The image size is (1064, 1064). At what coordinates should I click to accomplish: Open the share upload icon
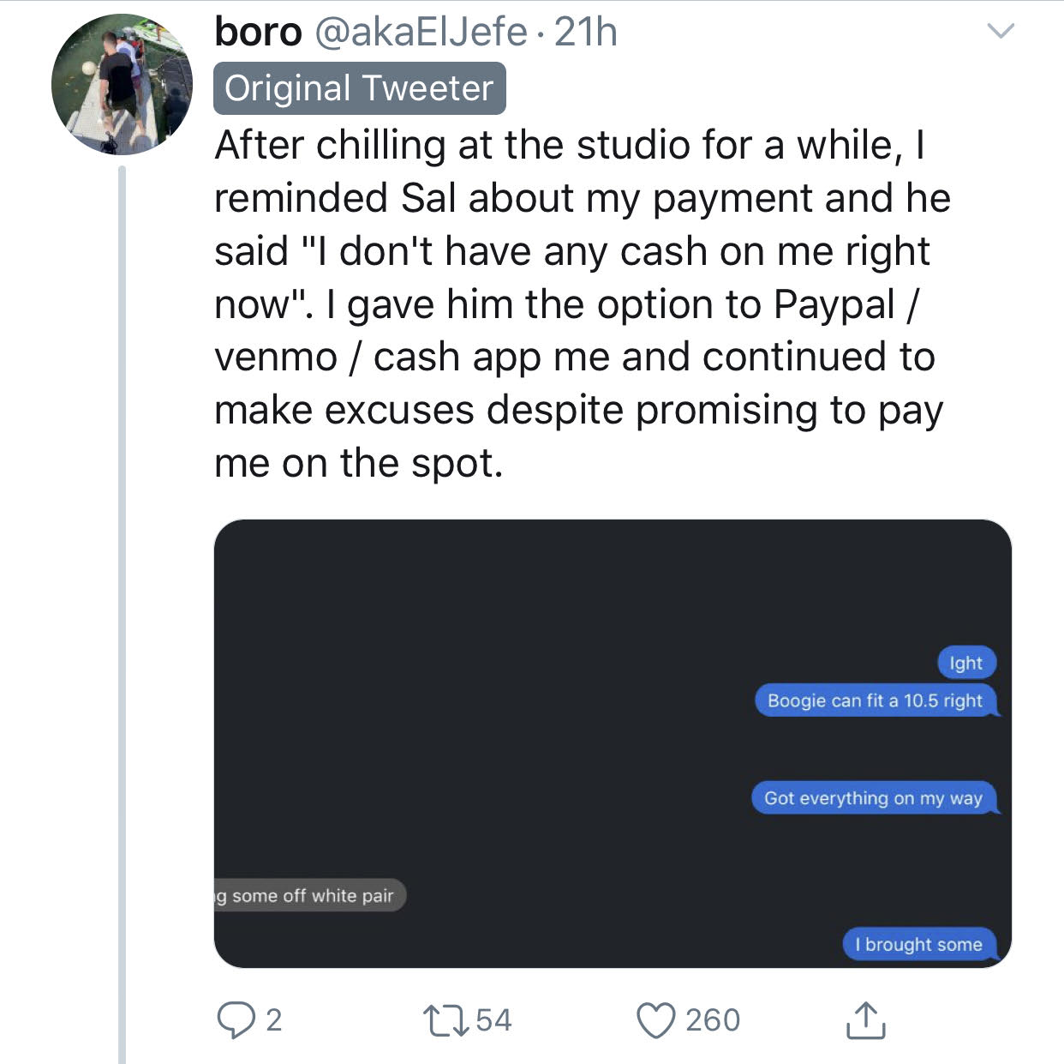[865, 1019]
